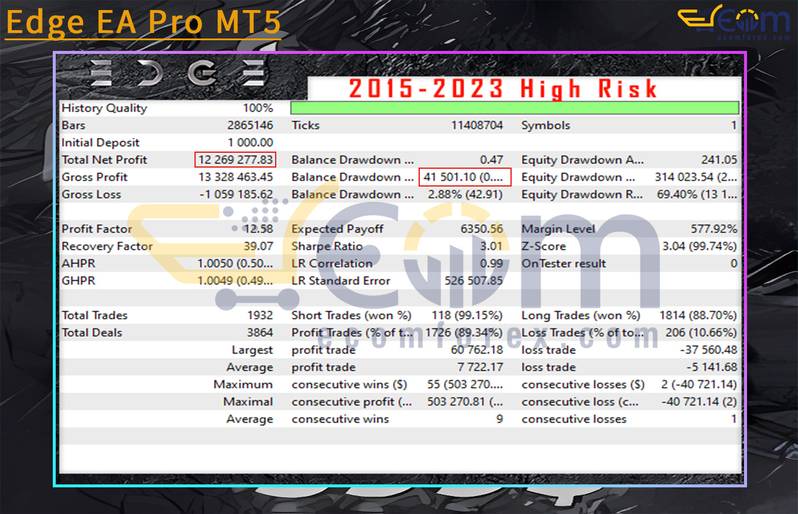The image size is (798, 514).
Task: Click the green History Quality progress bar
Action: click(x=515, y=108)
